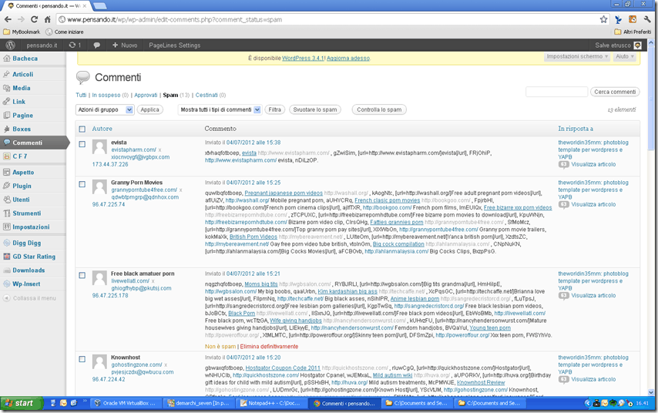Click the Articoli pin icon in sidebar
This screenshot has height=413, width=658.
click(7, 74)
